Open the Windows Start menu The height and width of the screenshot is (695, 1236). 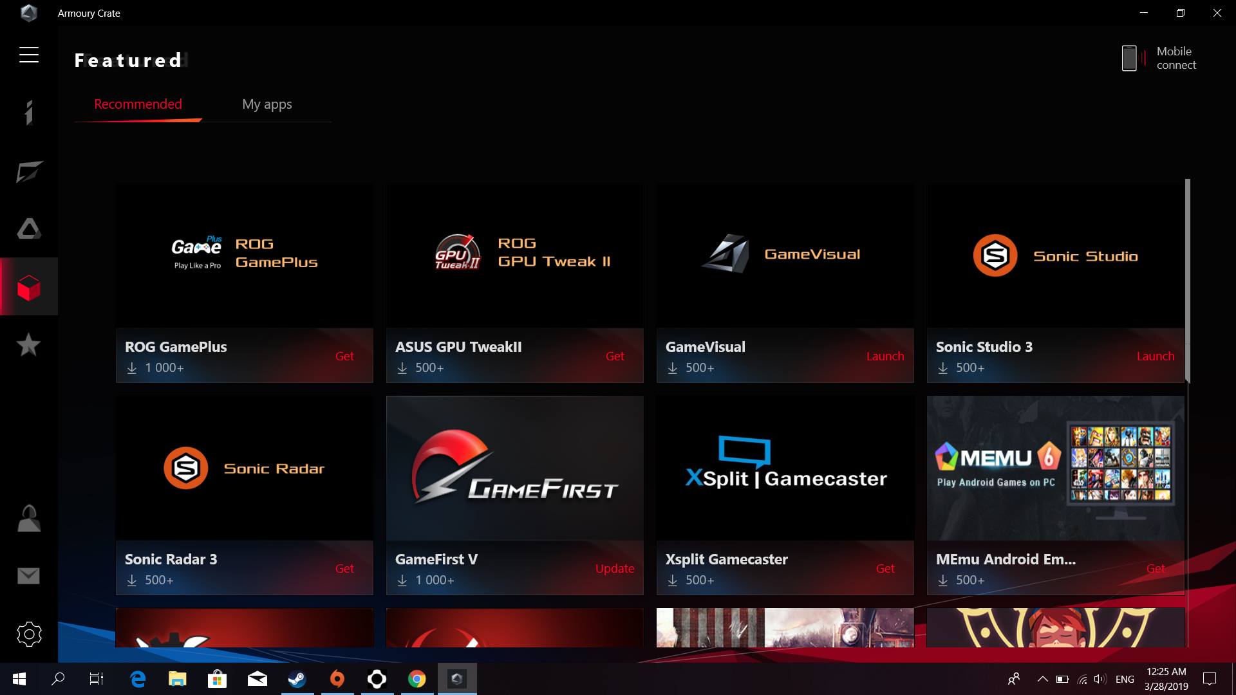pos(19,679)
